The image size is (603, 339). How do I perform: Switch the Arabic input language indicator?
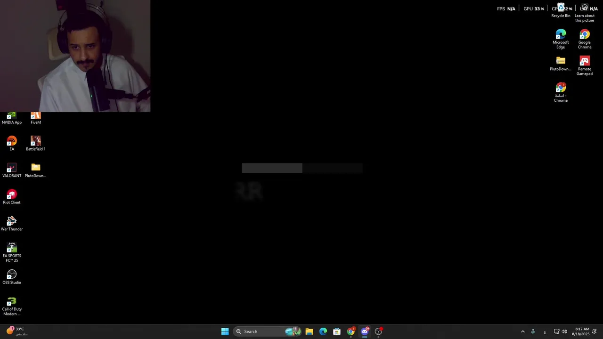click(545, 331)
